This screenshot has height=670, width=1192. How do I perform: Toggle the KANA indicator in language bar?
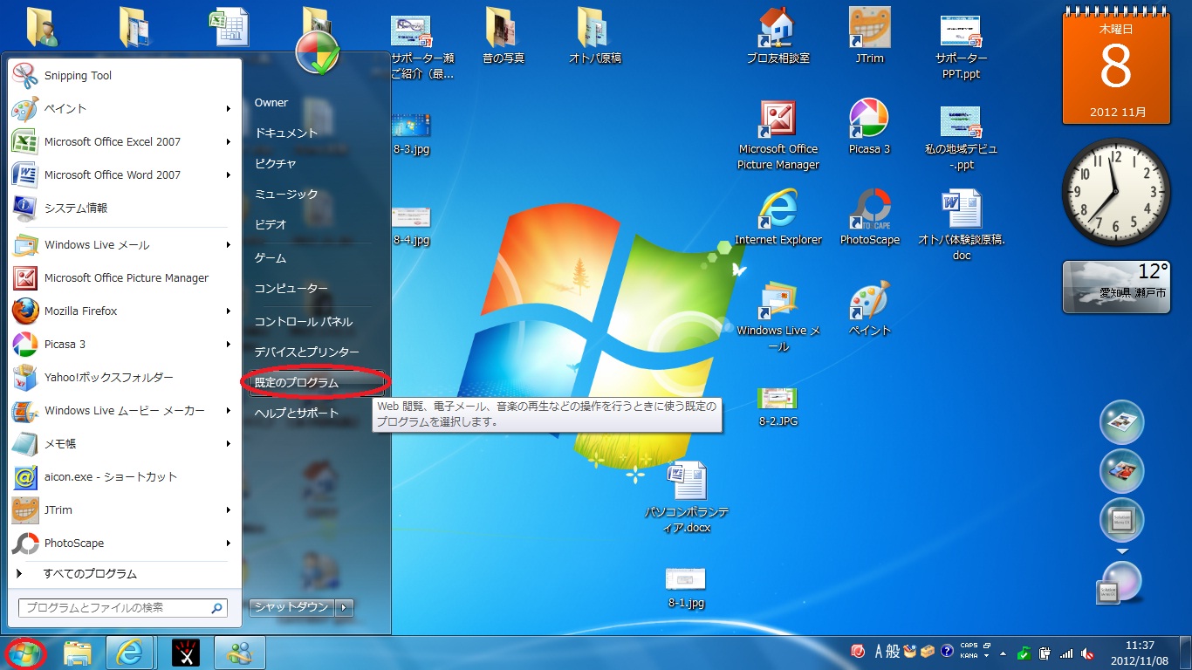(x=969, y=655)
